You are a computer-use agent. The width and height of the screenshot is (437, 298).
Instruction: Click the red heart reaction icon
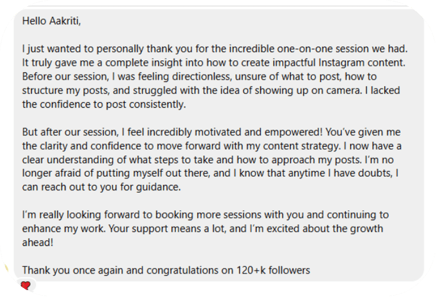tap(24, 286)
